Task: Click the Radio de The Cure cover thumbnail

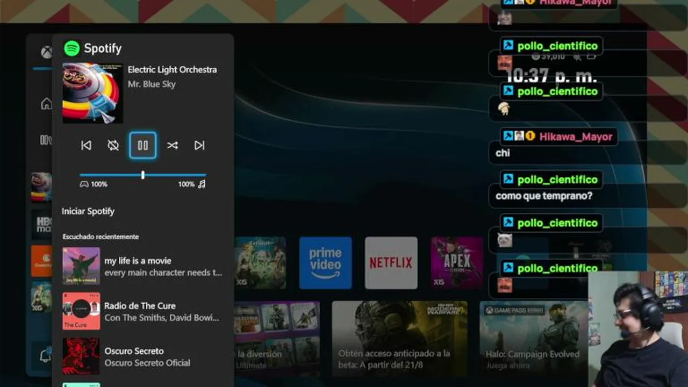Action: tap(81, 311)
